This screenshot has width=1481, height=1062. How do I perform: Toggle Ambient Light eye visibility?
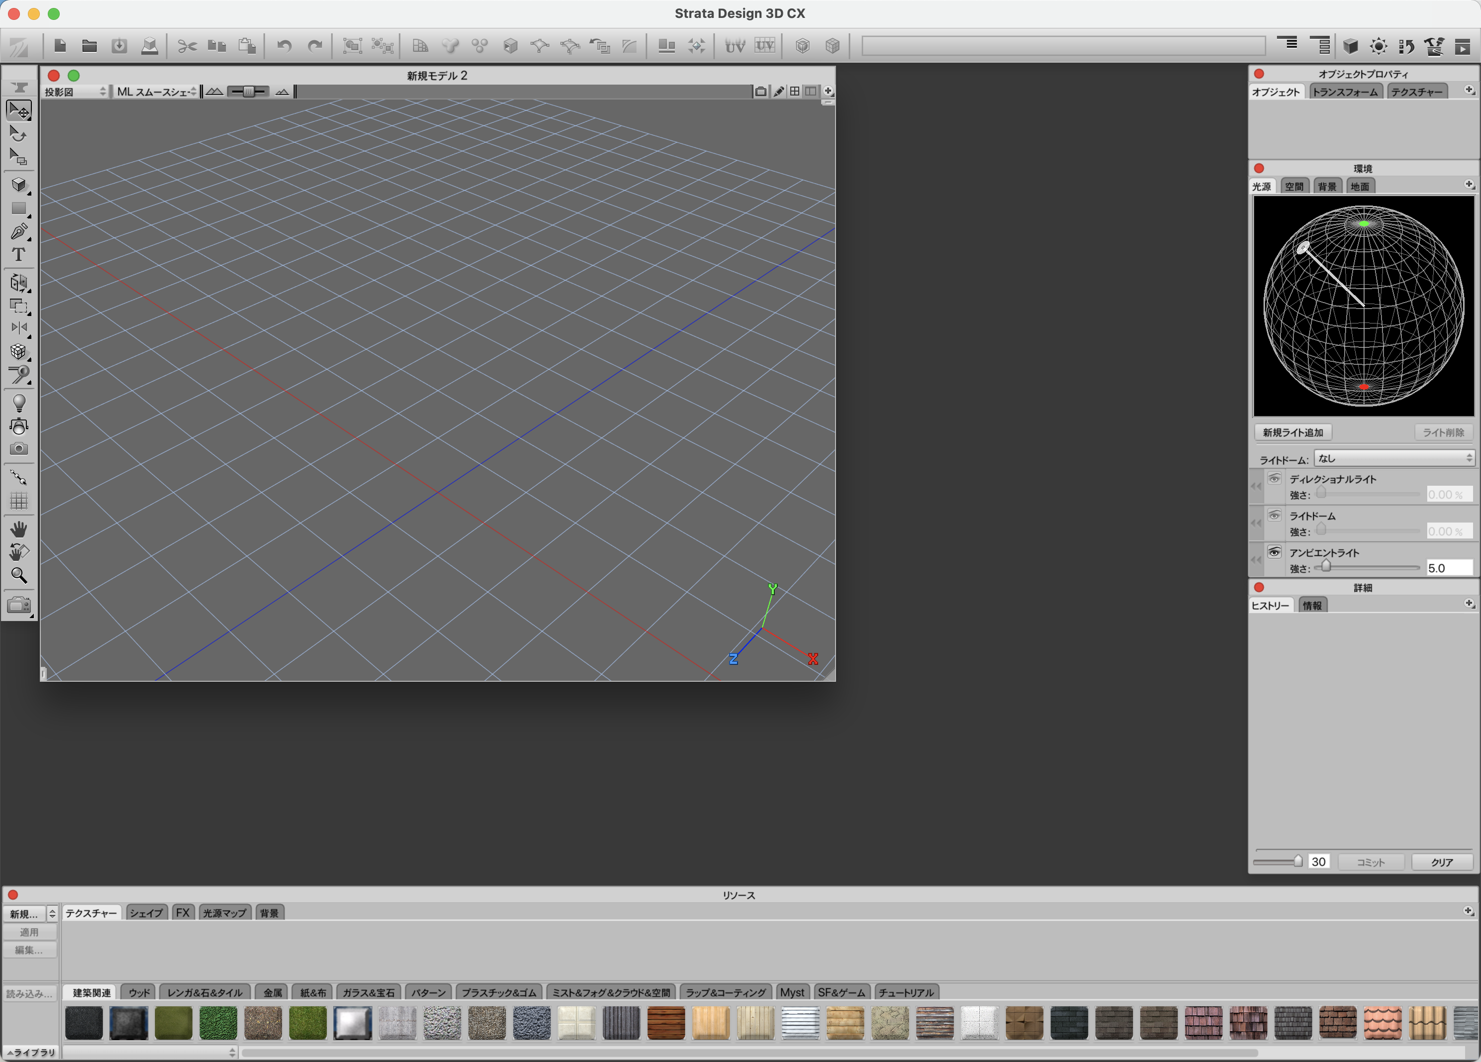[x=1274, y=552]
